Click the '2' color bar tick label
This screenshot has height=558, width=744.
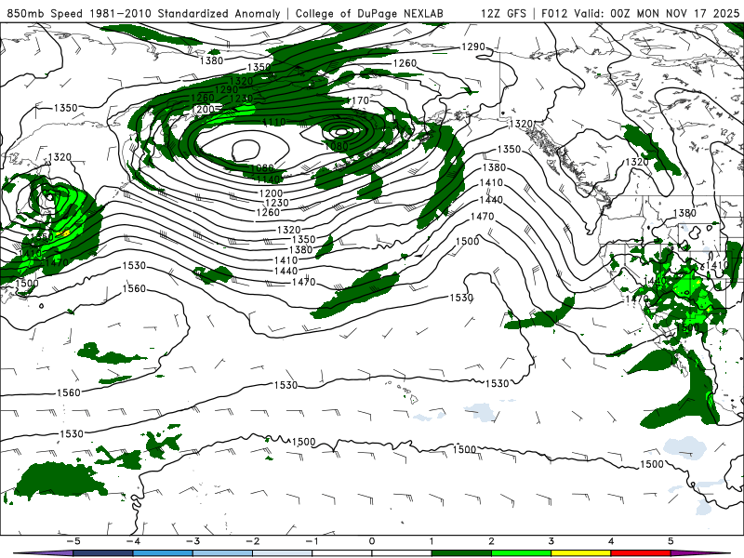(x=492, y=541)
